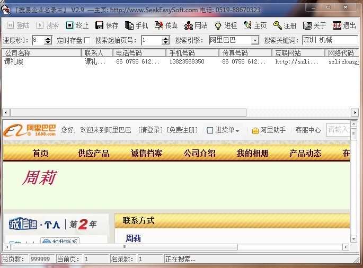363x268 pixels.
Task: Click the 登陆 (login) toolbar icon
Action: click(10, 25)
